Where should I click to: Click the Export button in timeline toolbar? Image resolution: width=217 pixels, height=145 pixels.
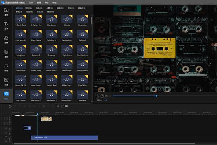click(x=65, y=106)
